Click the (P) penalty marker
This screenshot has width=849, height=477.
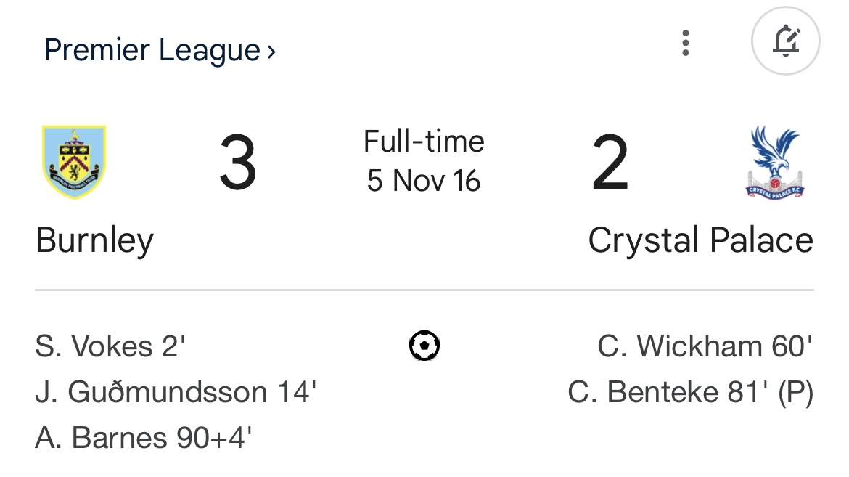coord(795,392)
